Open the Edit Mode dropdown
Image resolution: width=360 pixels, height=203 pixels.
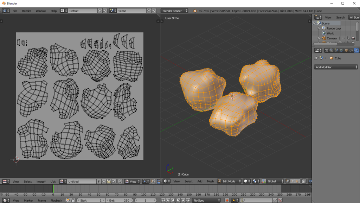click(x=229, y=181)
